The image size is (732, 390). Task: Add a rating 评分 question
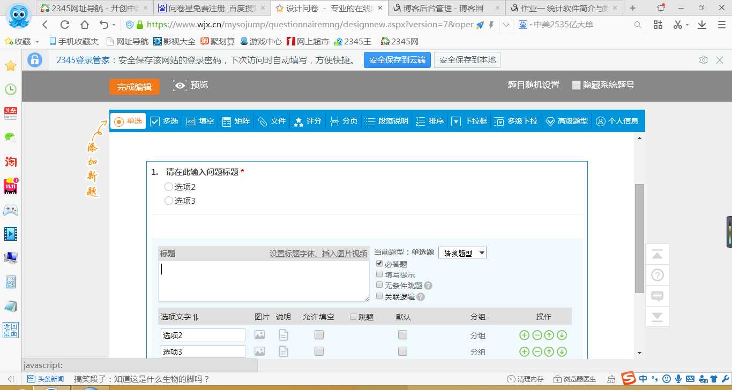(x=308, y=121)
